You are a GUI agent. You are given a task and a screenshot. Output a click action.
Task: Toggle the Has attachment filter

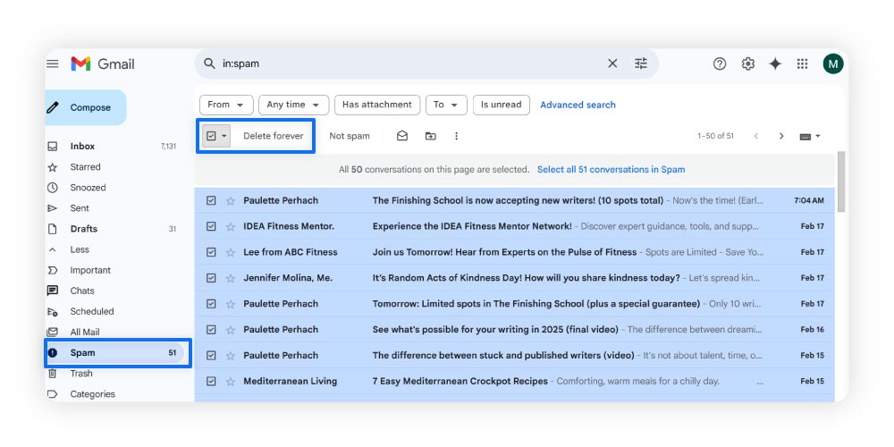377,105
